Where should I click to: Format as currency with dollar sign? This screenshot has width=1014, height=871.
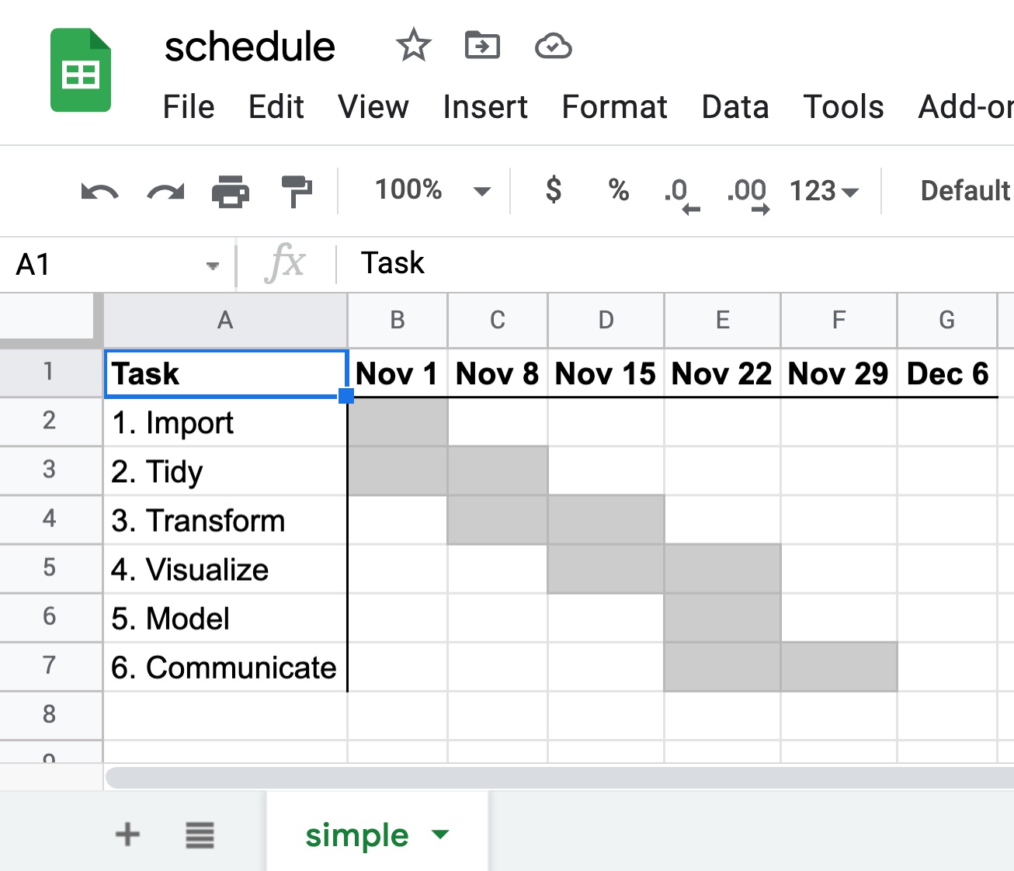click(554, 190)
